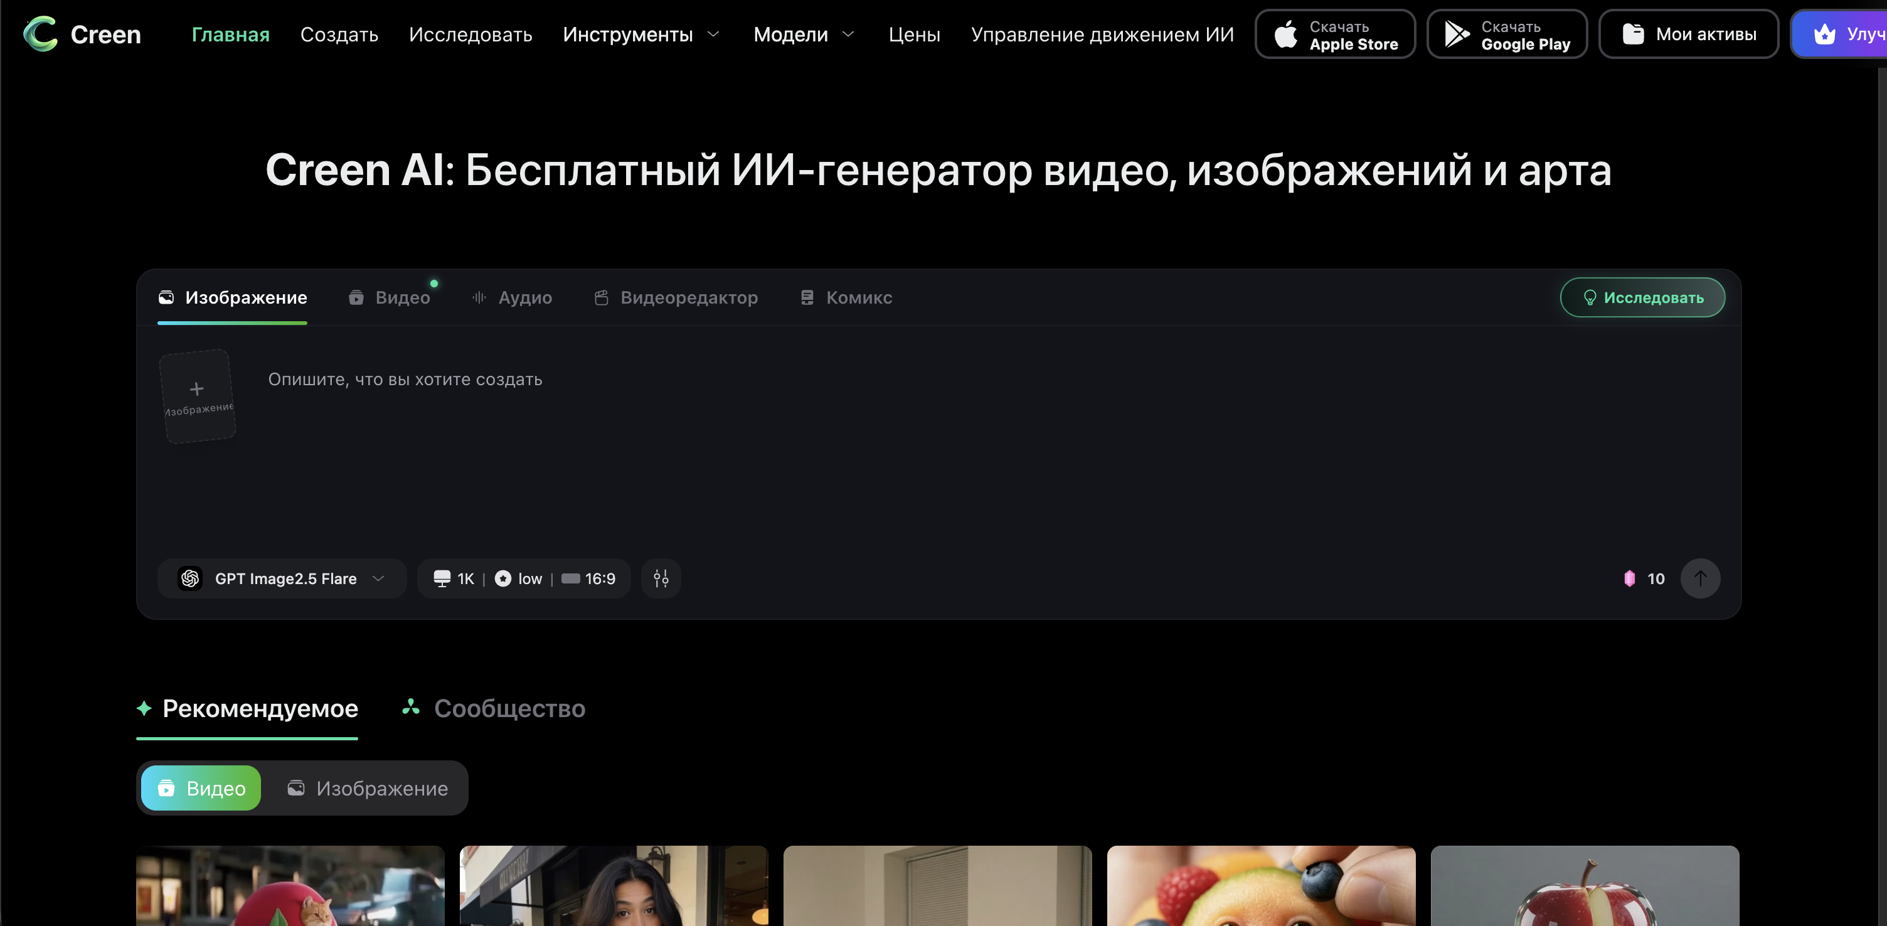Image resolution: width=1887 pixels, height=926 pixels.
Task: Click the Creen logo icon
Action: 40,34
